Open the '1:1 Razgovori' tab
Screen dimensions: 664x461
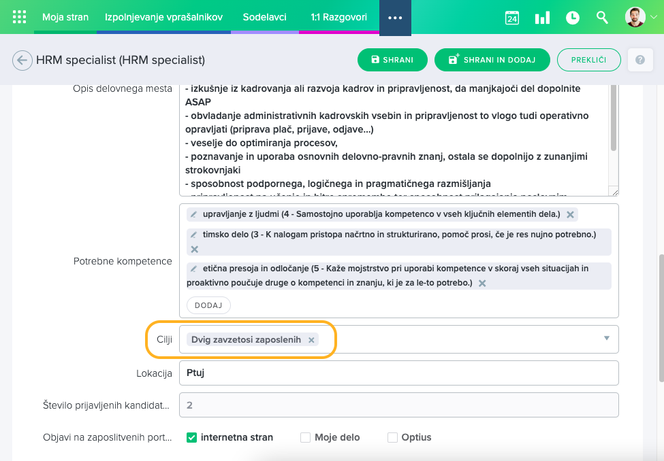click(x=338, y=18)
